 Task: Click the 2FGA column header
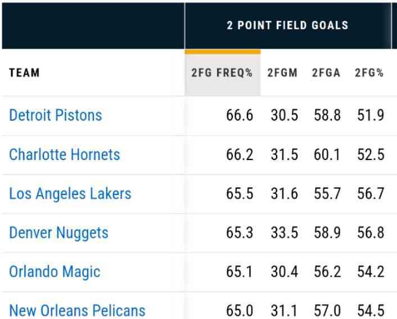coord(326,73)
